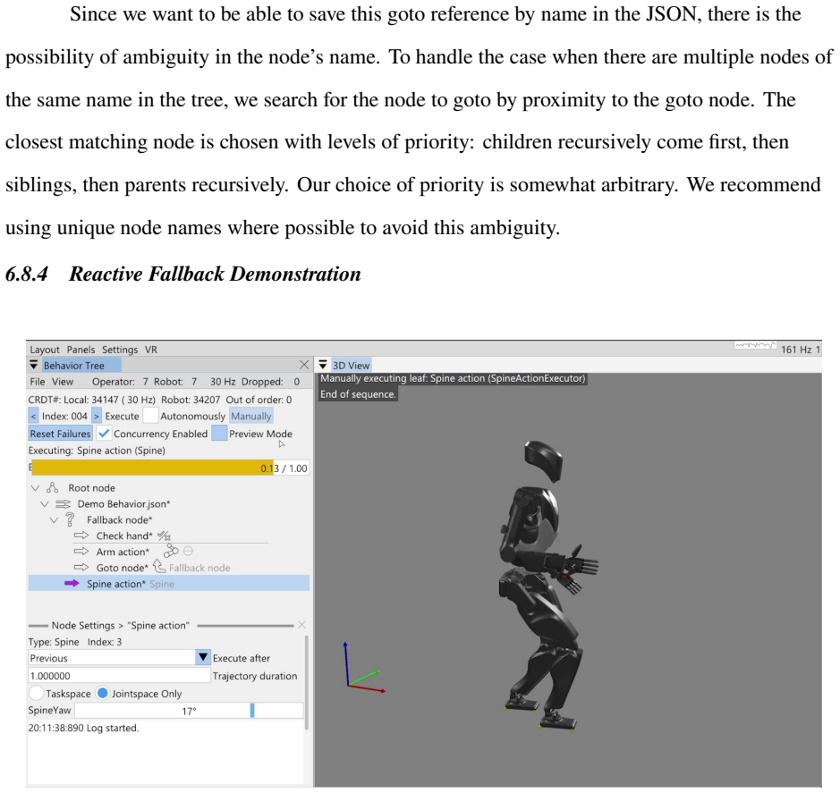Image resolution: width=840 pixels, height=793 pixels.
Task: Close the Spine action Node Settings
Action: pos(301,625)
